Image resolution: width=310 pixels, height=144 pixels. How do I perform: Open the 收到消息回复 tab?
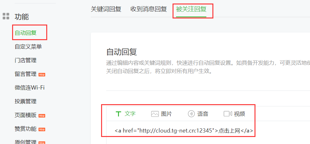tap(149, 9)
